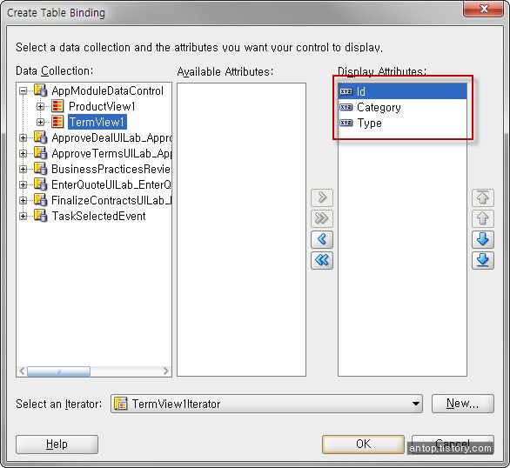The image size is (510, 468).
Task: Click the New... iterator button
Action: click(462, 404)
